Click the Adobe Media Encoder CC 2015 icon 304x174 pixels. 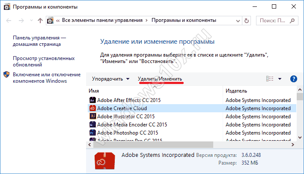point(92,124)
